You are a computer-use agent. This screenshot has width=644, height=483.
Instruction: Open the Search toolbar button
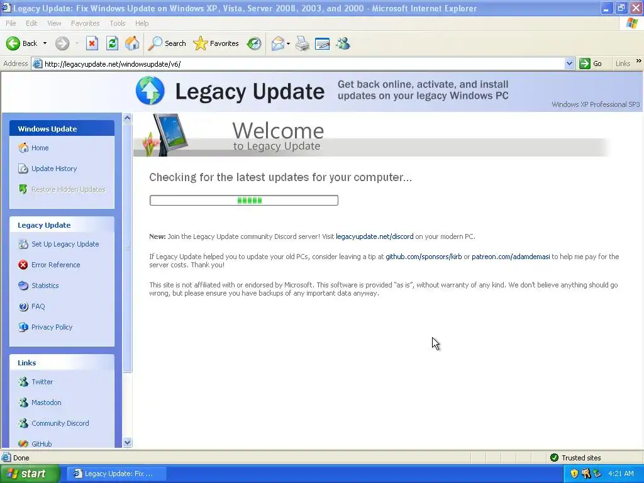(x=167, y=43)
